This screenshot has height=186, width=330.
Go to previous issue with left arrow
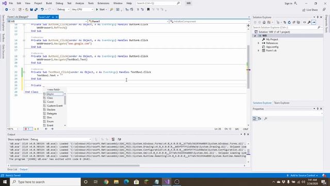[x=46, y=129]
